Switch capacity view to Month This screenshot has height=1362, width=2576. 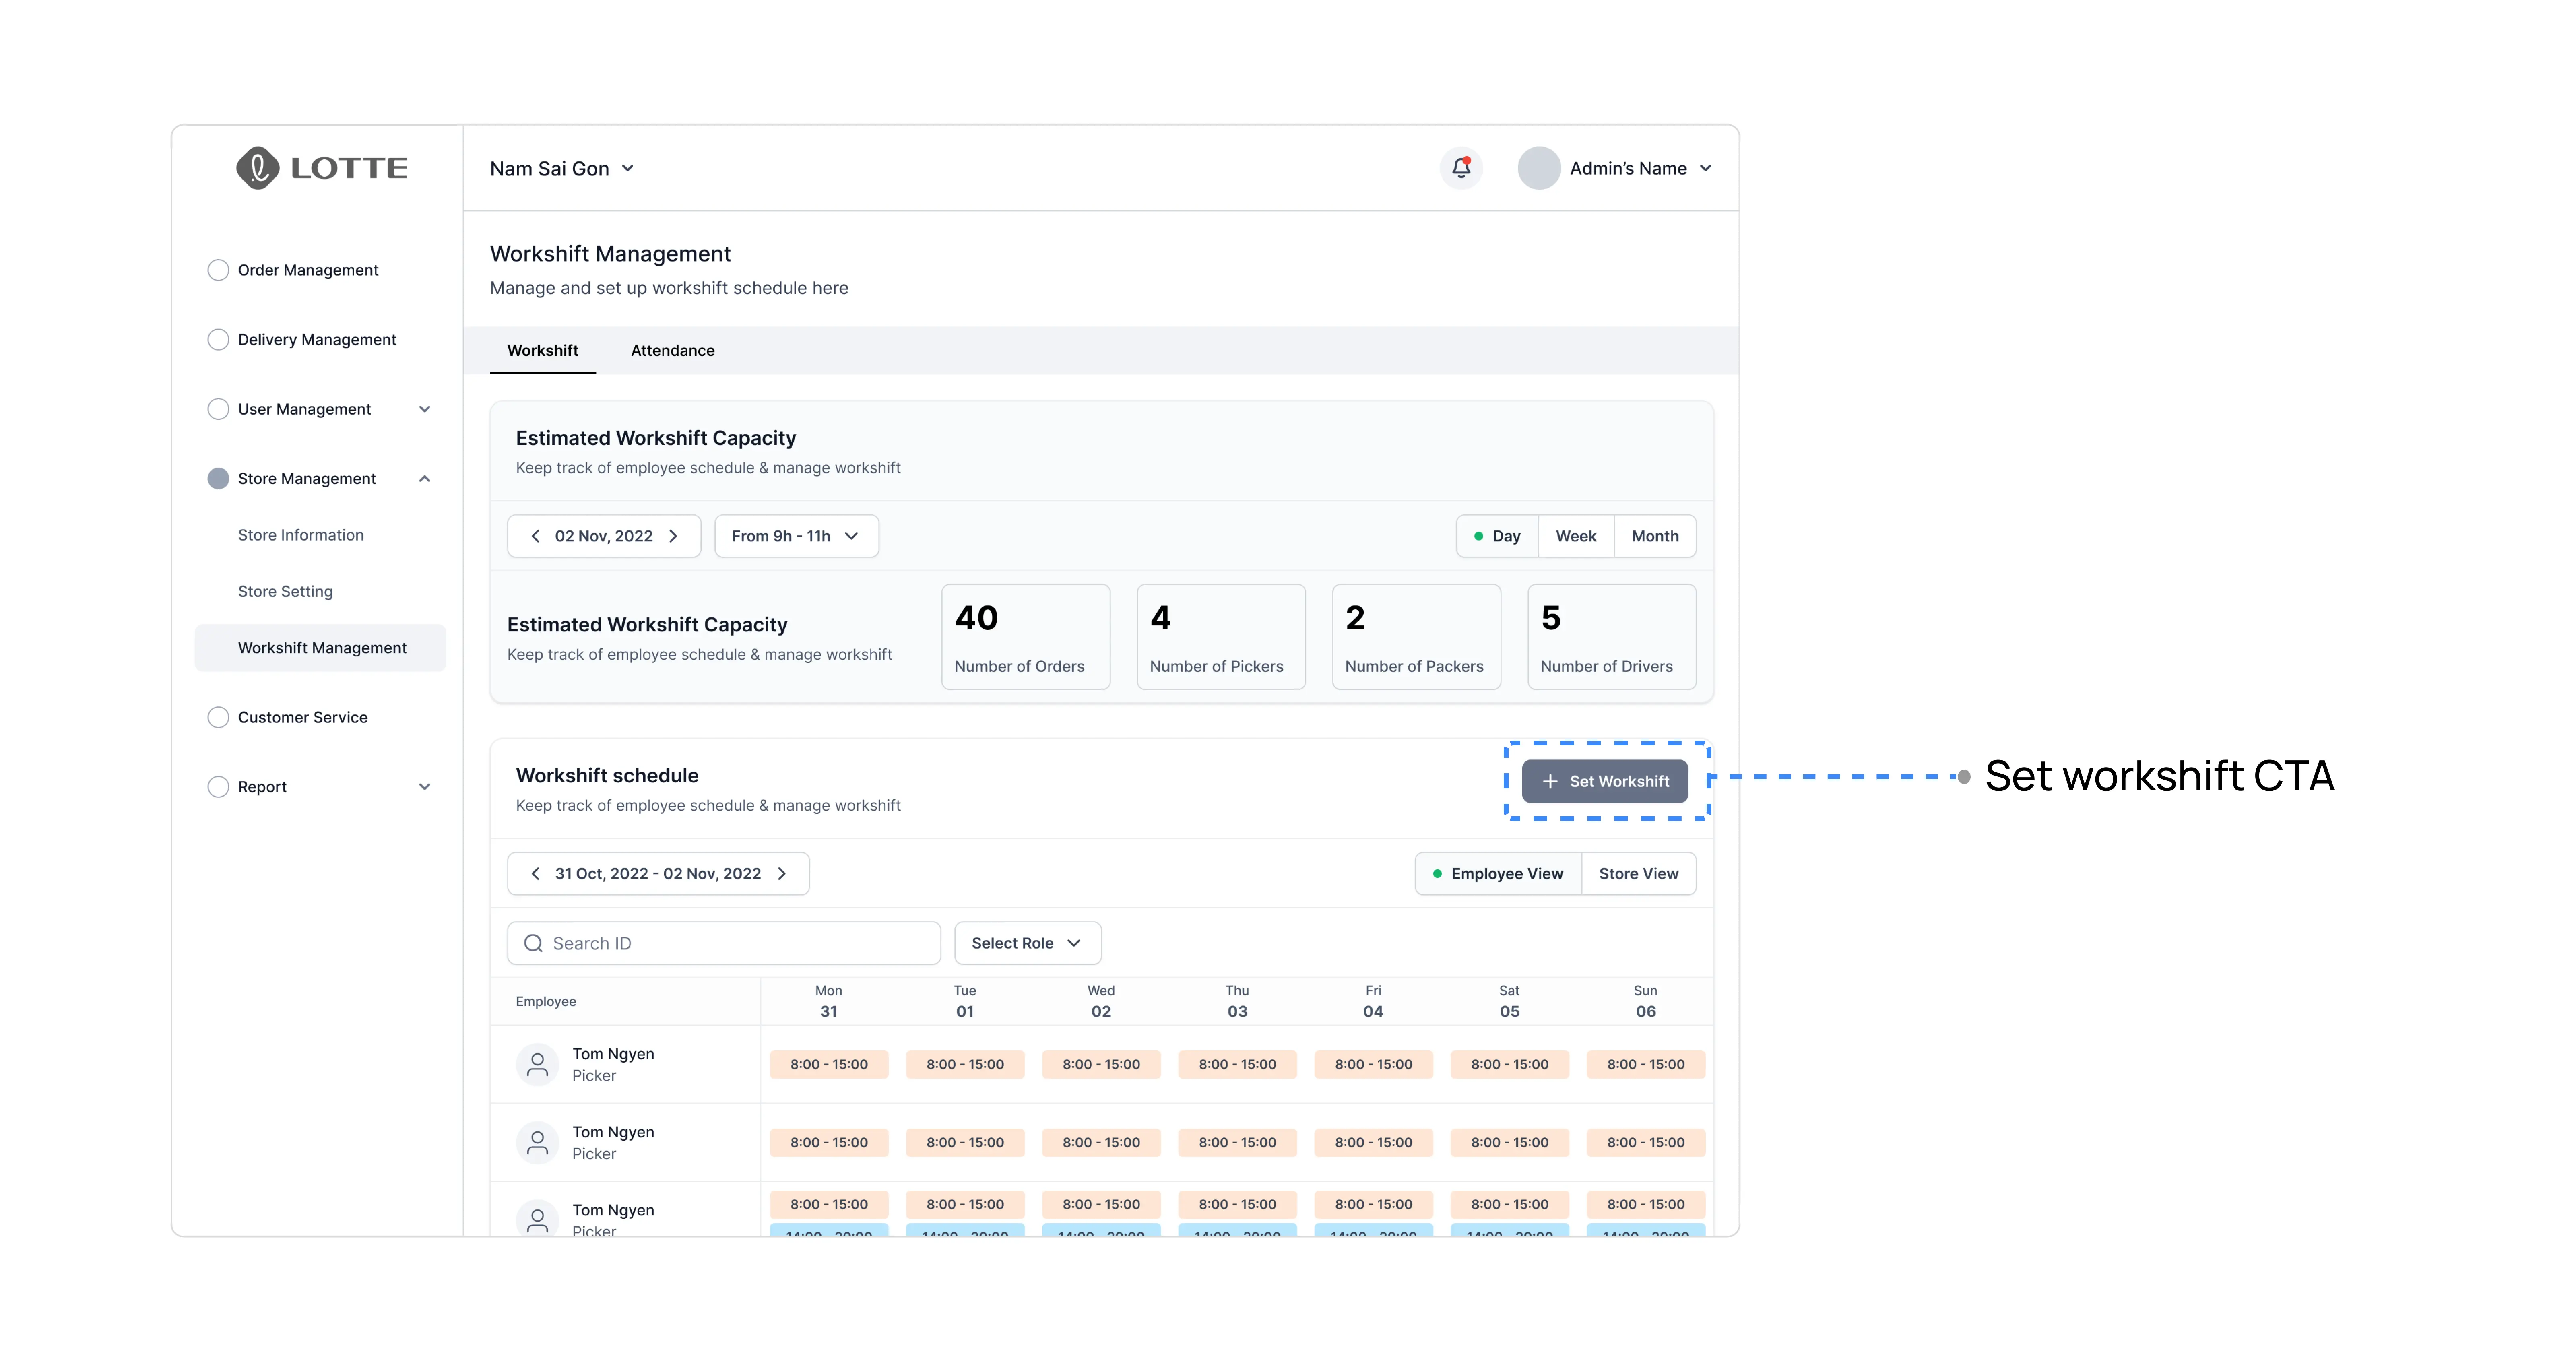1655,536
